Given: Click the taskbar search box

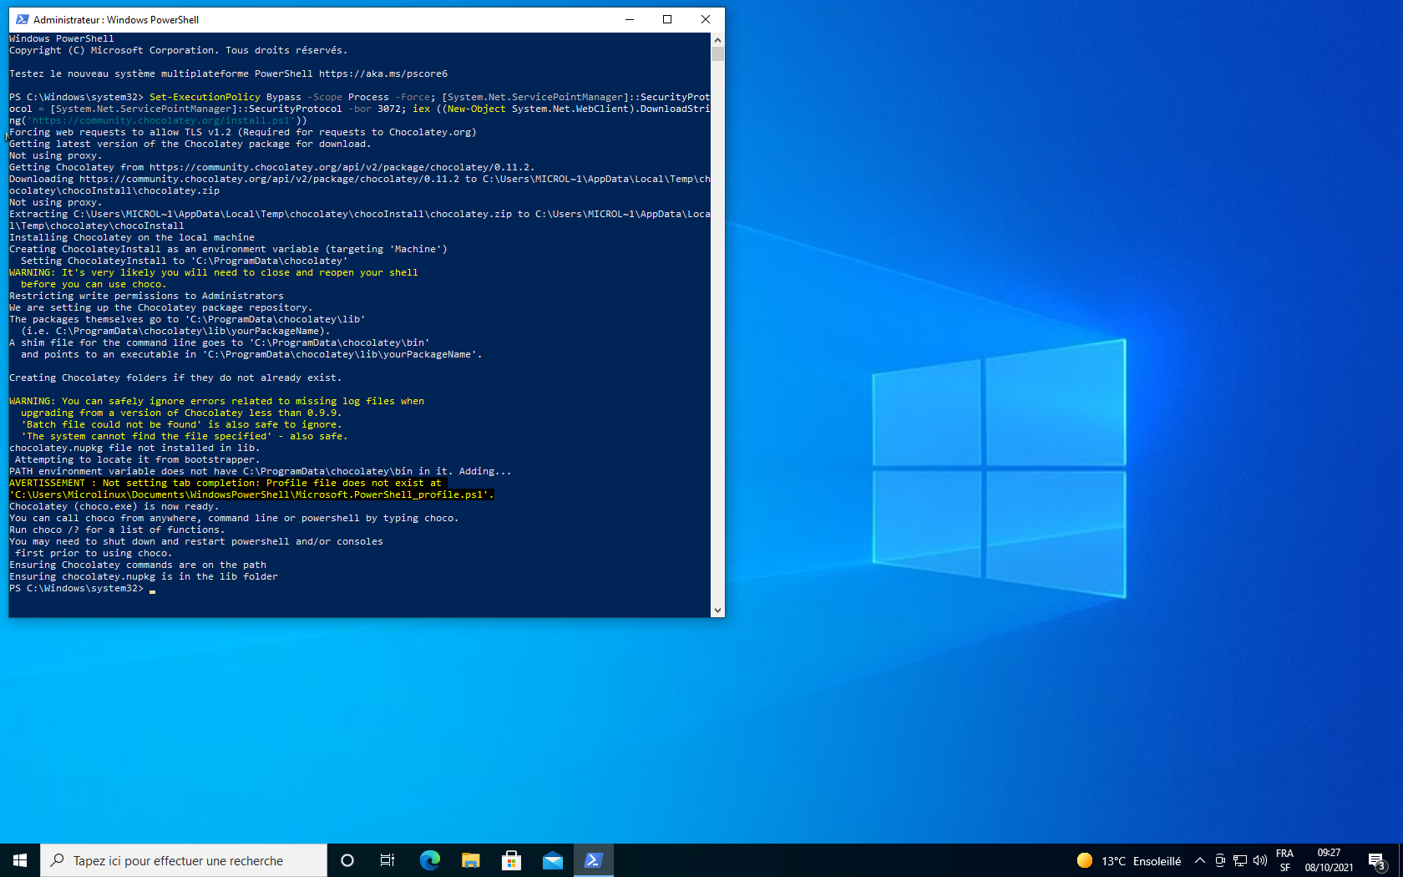Looking at the screenshot, I should [184, 860].
